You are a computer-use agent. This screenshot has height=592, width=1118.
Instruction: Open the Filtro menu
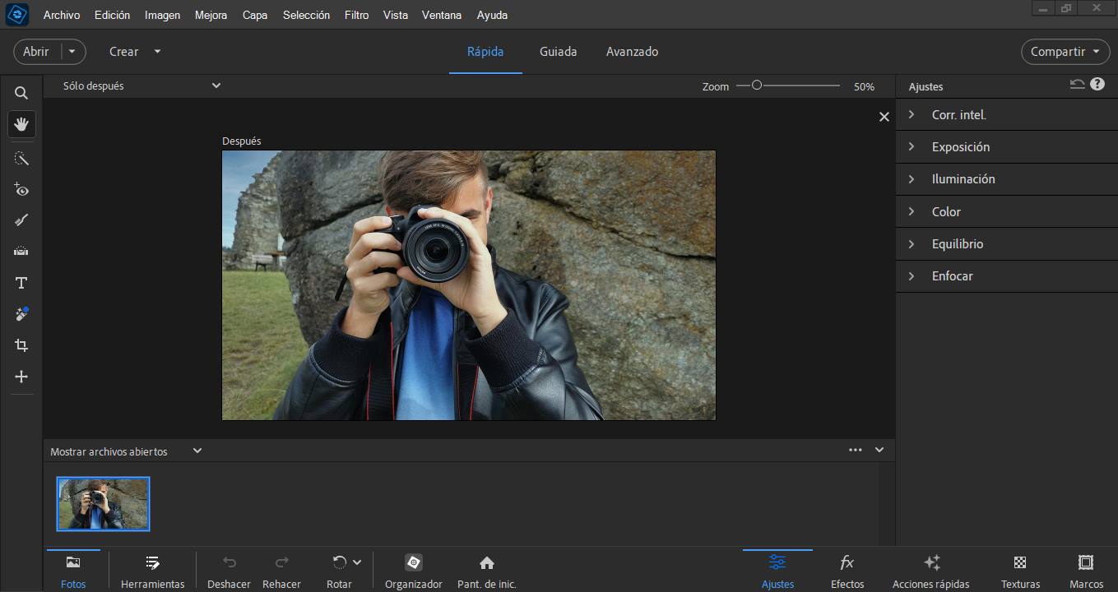(356, 15)
